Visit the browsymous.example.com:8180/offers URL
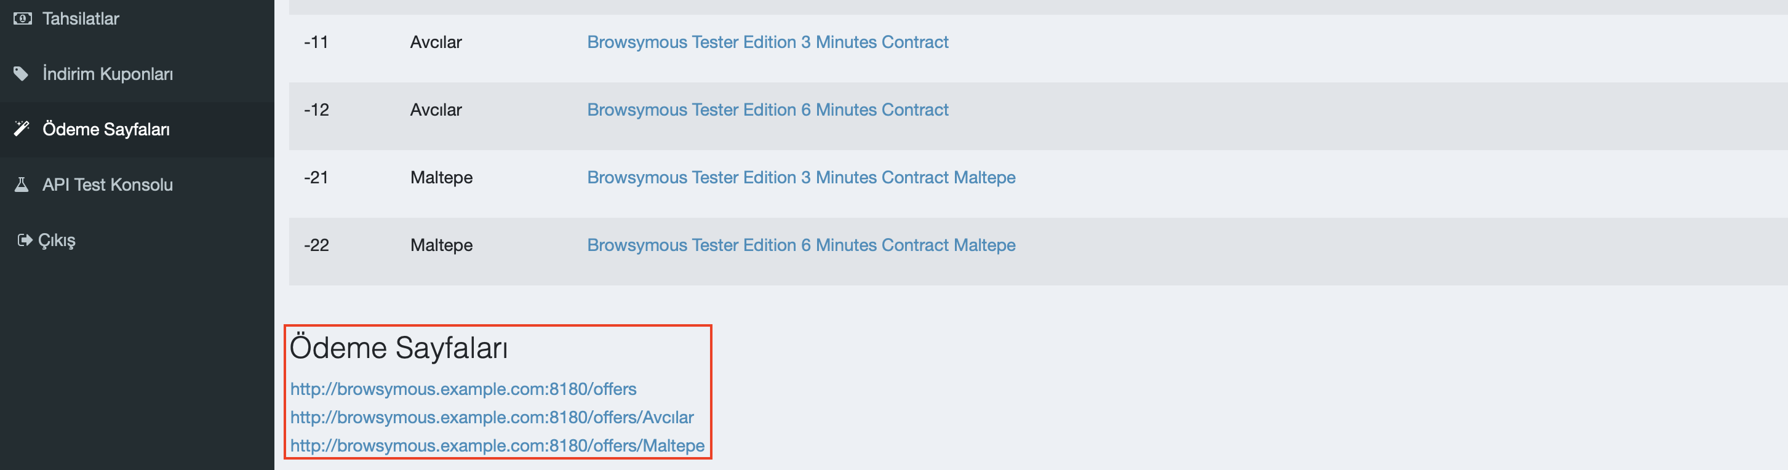Viewport: 1788px width, 470px height. point(463,389)
